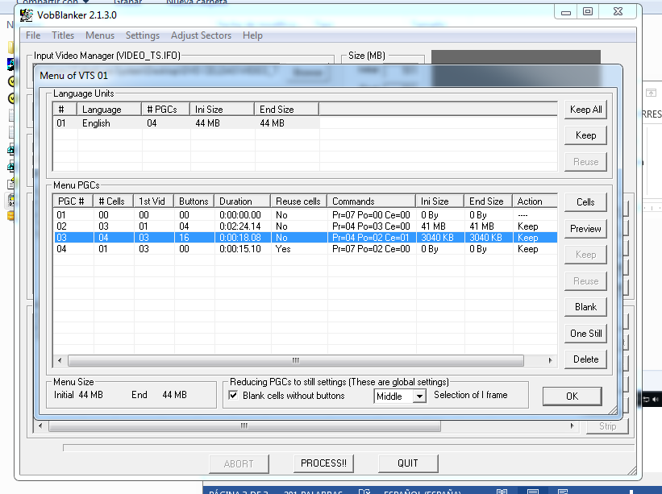Image resolution: width=662 pixels, height=494 pixels.
Task: Open the Adjust Sectors menu
Action: 201,35
